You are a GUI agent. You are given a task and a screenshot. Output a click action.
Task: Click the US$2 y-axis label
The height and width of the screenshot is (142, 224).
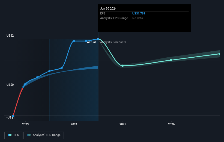tap(10, 35)
